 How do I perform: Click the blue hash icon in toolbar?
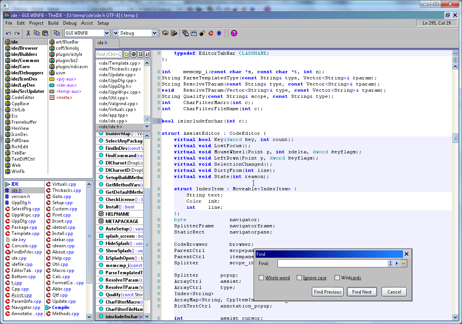pos(219,33)
